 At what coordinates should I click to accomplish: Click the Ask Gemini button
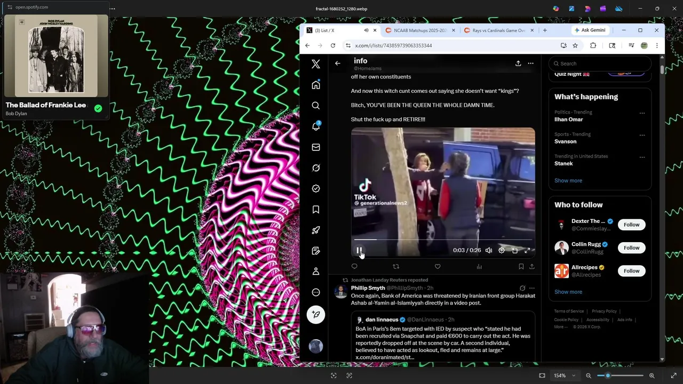pyautogui.click(x=590, y=30)
